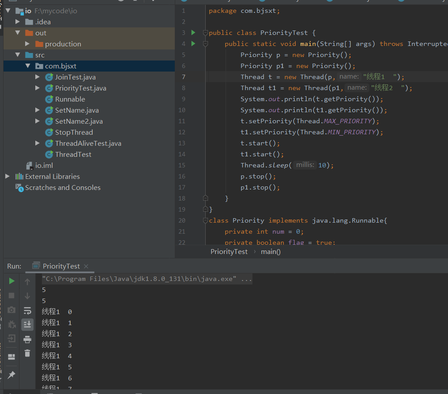Collapse the out folder
This screenshot has width=448, height=394.
tap(18, 33)
